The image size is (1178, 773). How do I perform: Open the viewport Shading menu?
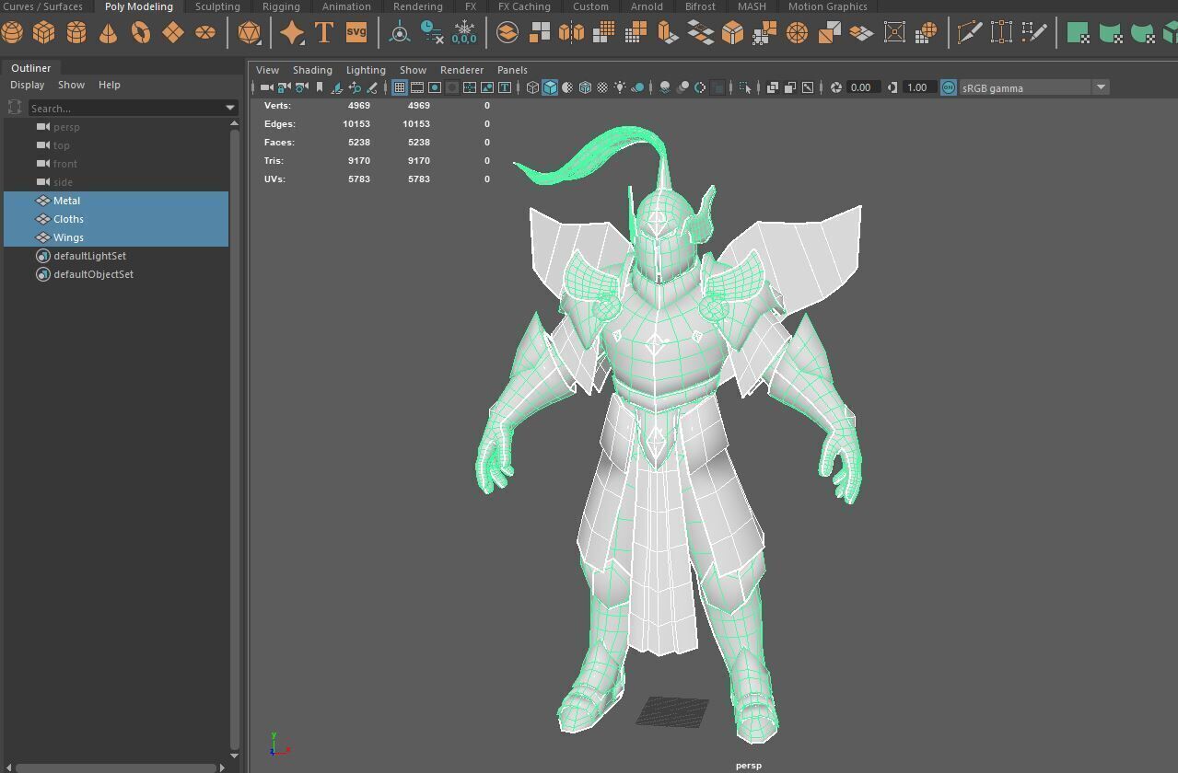(312, 70)
